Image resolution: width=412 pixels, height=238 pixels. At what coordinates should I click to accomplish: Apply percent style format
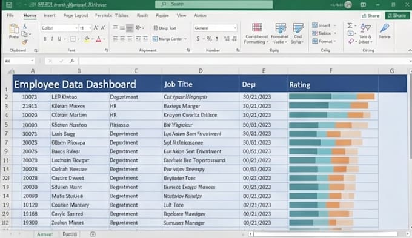pyautogui.click(x=209, y=39)
